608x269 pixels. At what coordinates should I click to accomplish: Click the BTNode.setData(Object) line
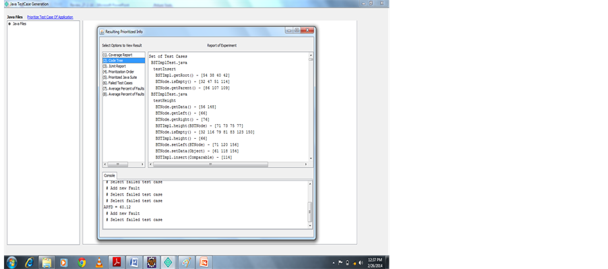(x=197, y=151)
